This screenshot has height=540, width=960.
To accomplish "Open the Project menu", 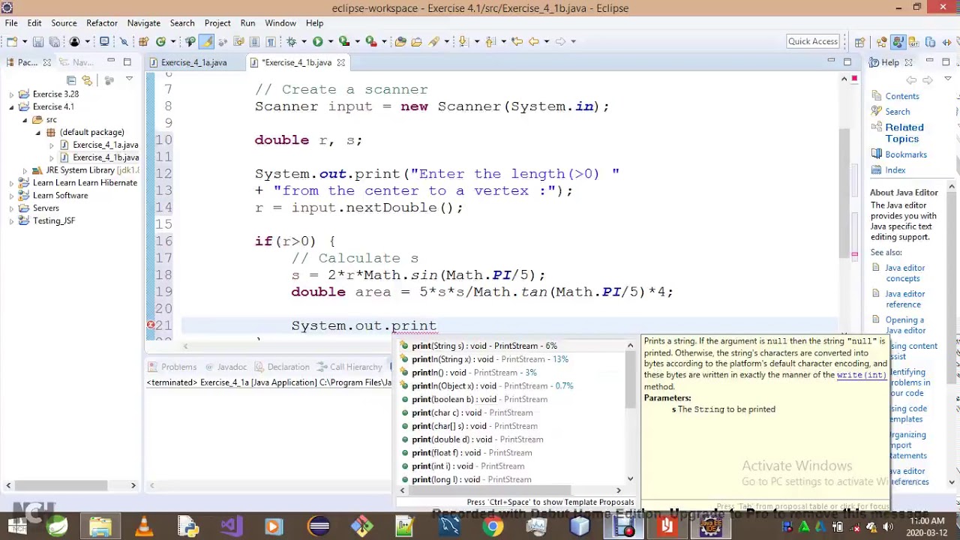I will tap(217, 23).
